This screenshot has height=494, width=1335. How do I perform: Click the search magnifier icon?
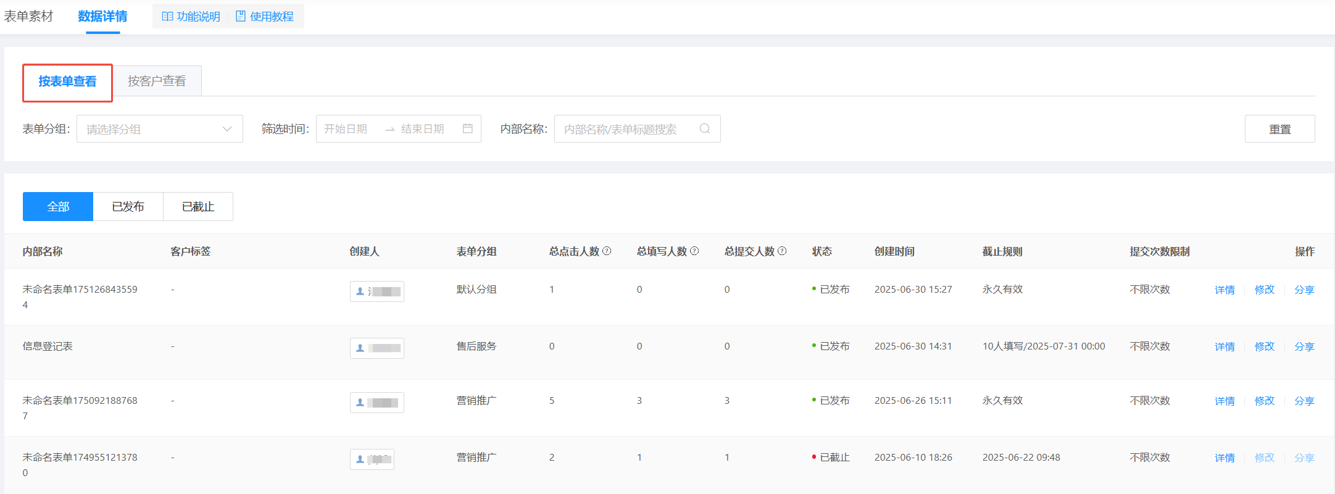click(x=705, y=128)
